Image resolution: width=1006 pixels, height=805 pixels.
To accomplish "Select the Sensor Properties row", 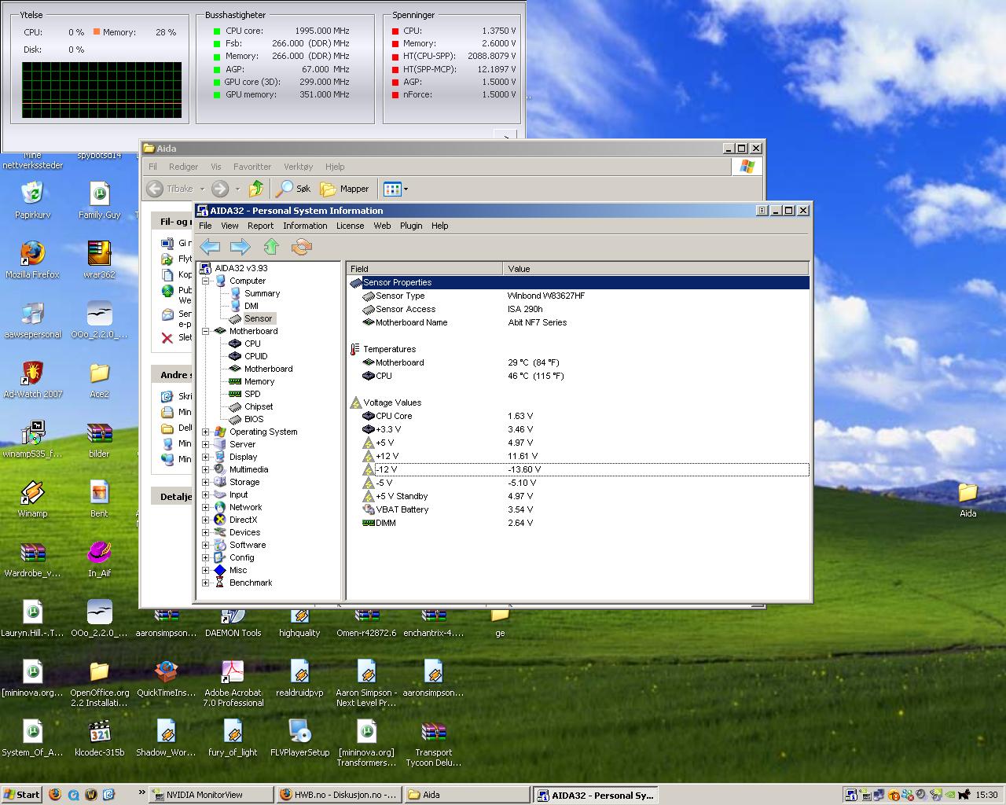I will tap(578, 282).
